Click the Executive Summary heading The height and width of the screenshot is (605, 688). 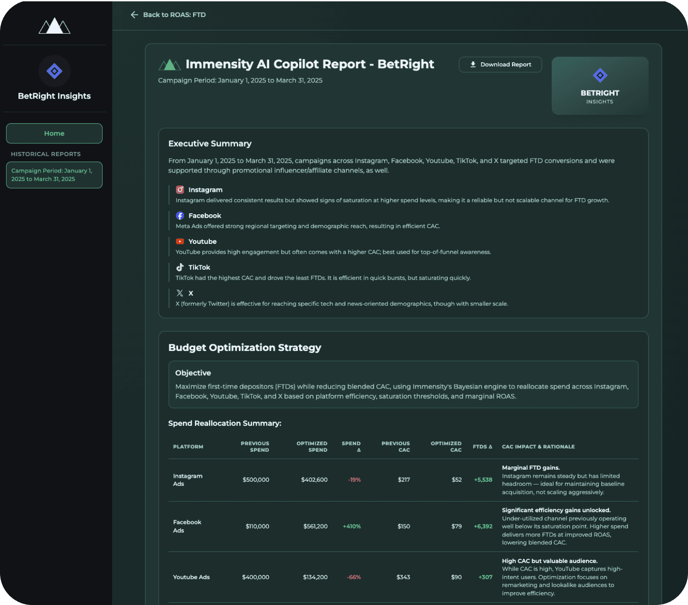click(210, 143)
